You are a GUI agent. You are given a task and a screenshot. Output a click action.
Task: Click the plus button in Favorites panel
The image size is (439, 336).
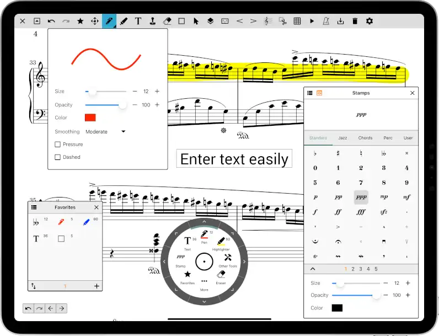point(97,286)
